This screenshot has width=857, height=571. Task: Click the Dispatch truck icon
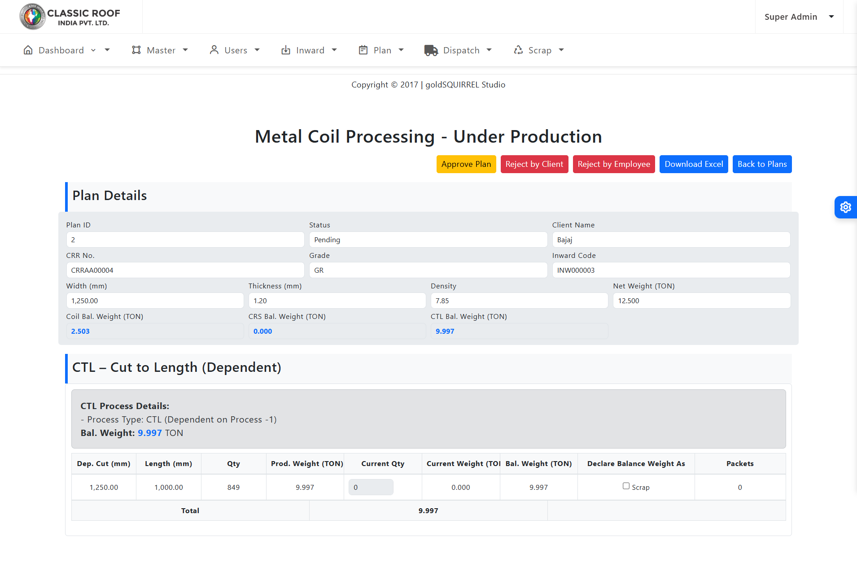pyautogui.click(x=431, y=50)
